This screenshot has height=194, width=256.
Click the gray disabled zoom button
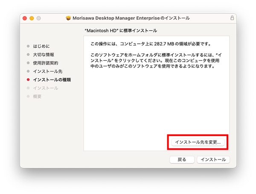(39, 18)
